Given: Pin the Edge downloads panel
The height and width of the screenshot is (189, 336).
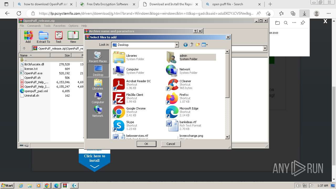Looking at the screenshot, I should point(303,23).
